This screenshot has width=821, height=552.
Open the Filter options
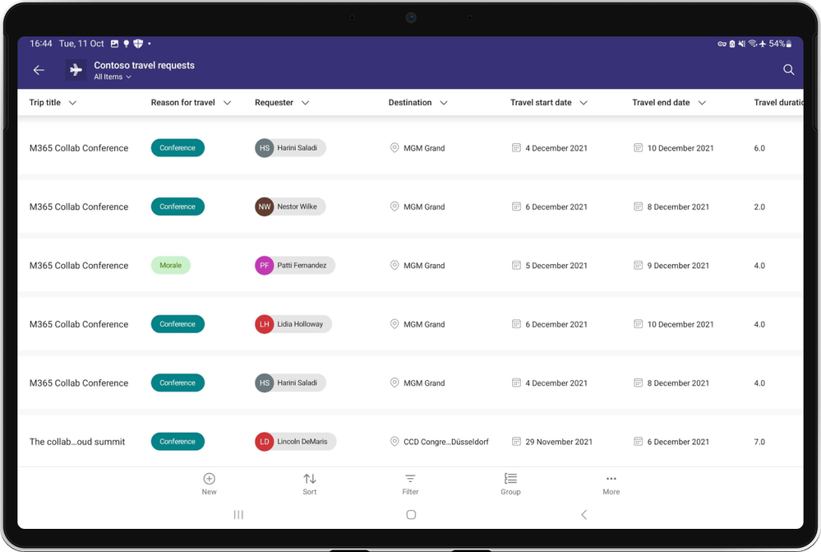coord(410,484)
